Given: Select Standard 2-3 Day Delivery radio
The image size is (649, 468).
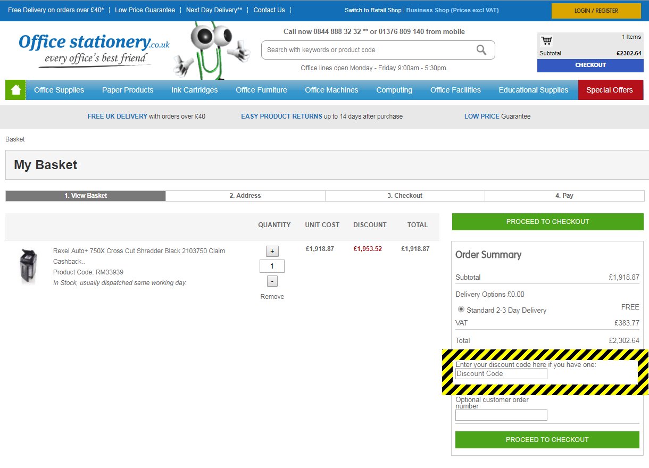Looking at the screenshot, I should 461,309.
